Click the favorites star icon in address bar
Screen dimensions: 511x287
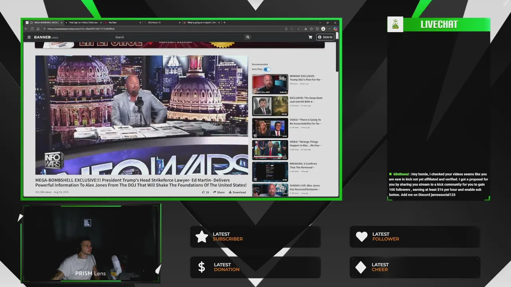tap(298, 29)
